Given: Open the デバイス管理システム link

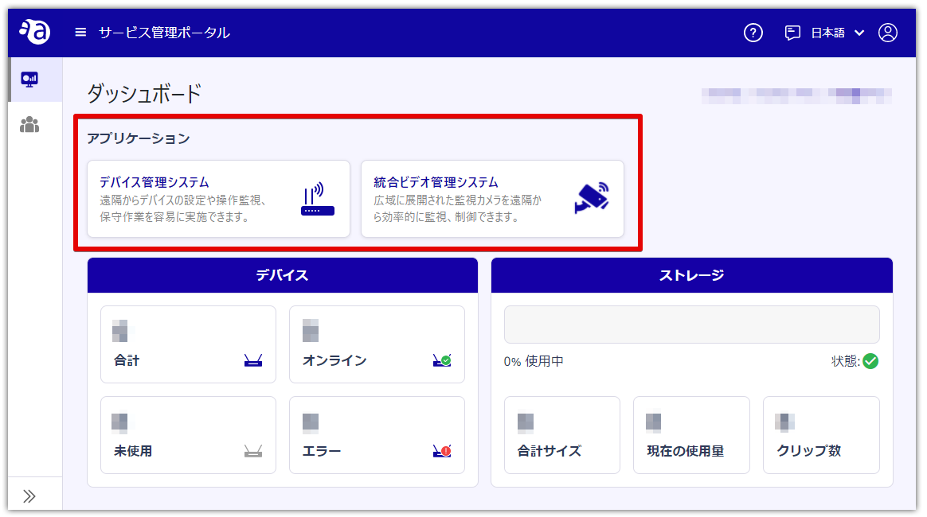Looking at the screenshot, I should point(154,182).
